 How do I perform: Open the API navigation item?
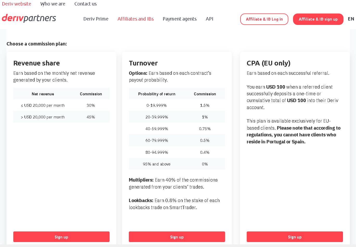[x=209, y=19]
